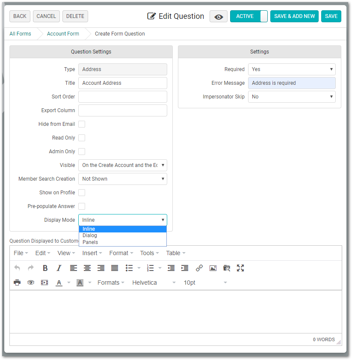The image size is (352, 360).
Task: Select Panels display mode option
Action: click(123, 242)
